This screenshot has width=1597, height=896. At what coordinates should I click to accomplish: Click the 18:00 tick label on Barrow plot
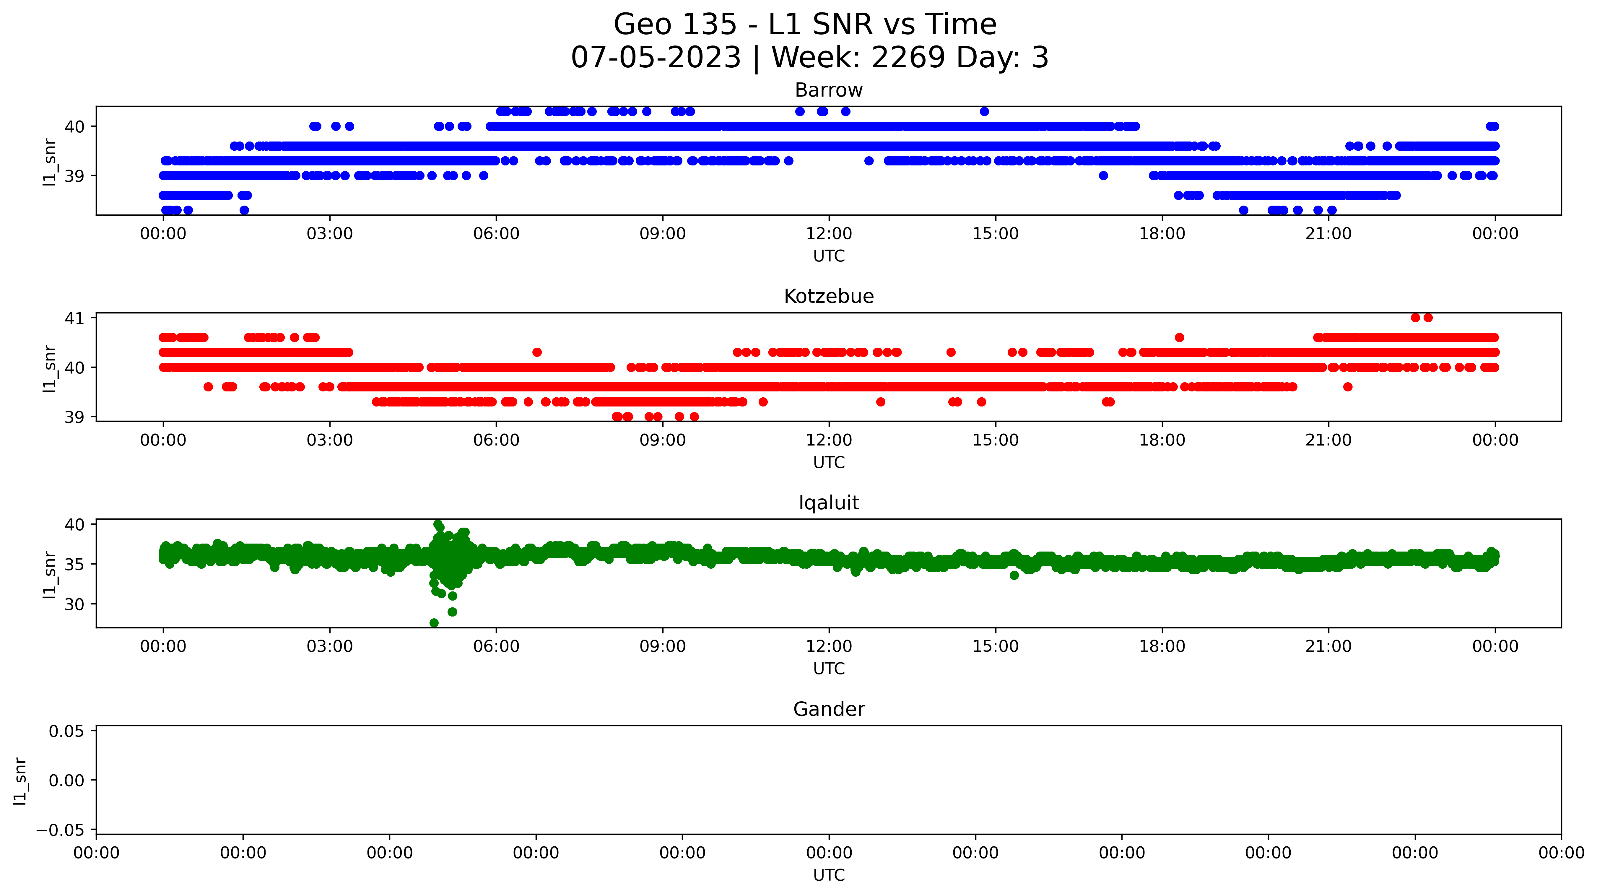[x=1162, y=234]
